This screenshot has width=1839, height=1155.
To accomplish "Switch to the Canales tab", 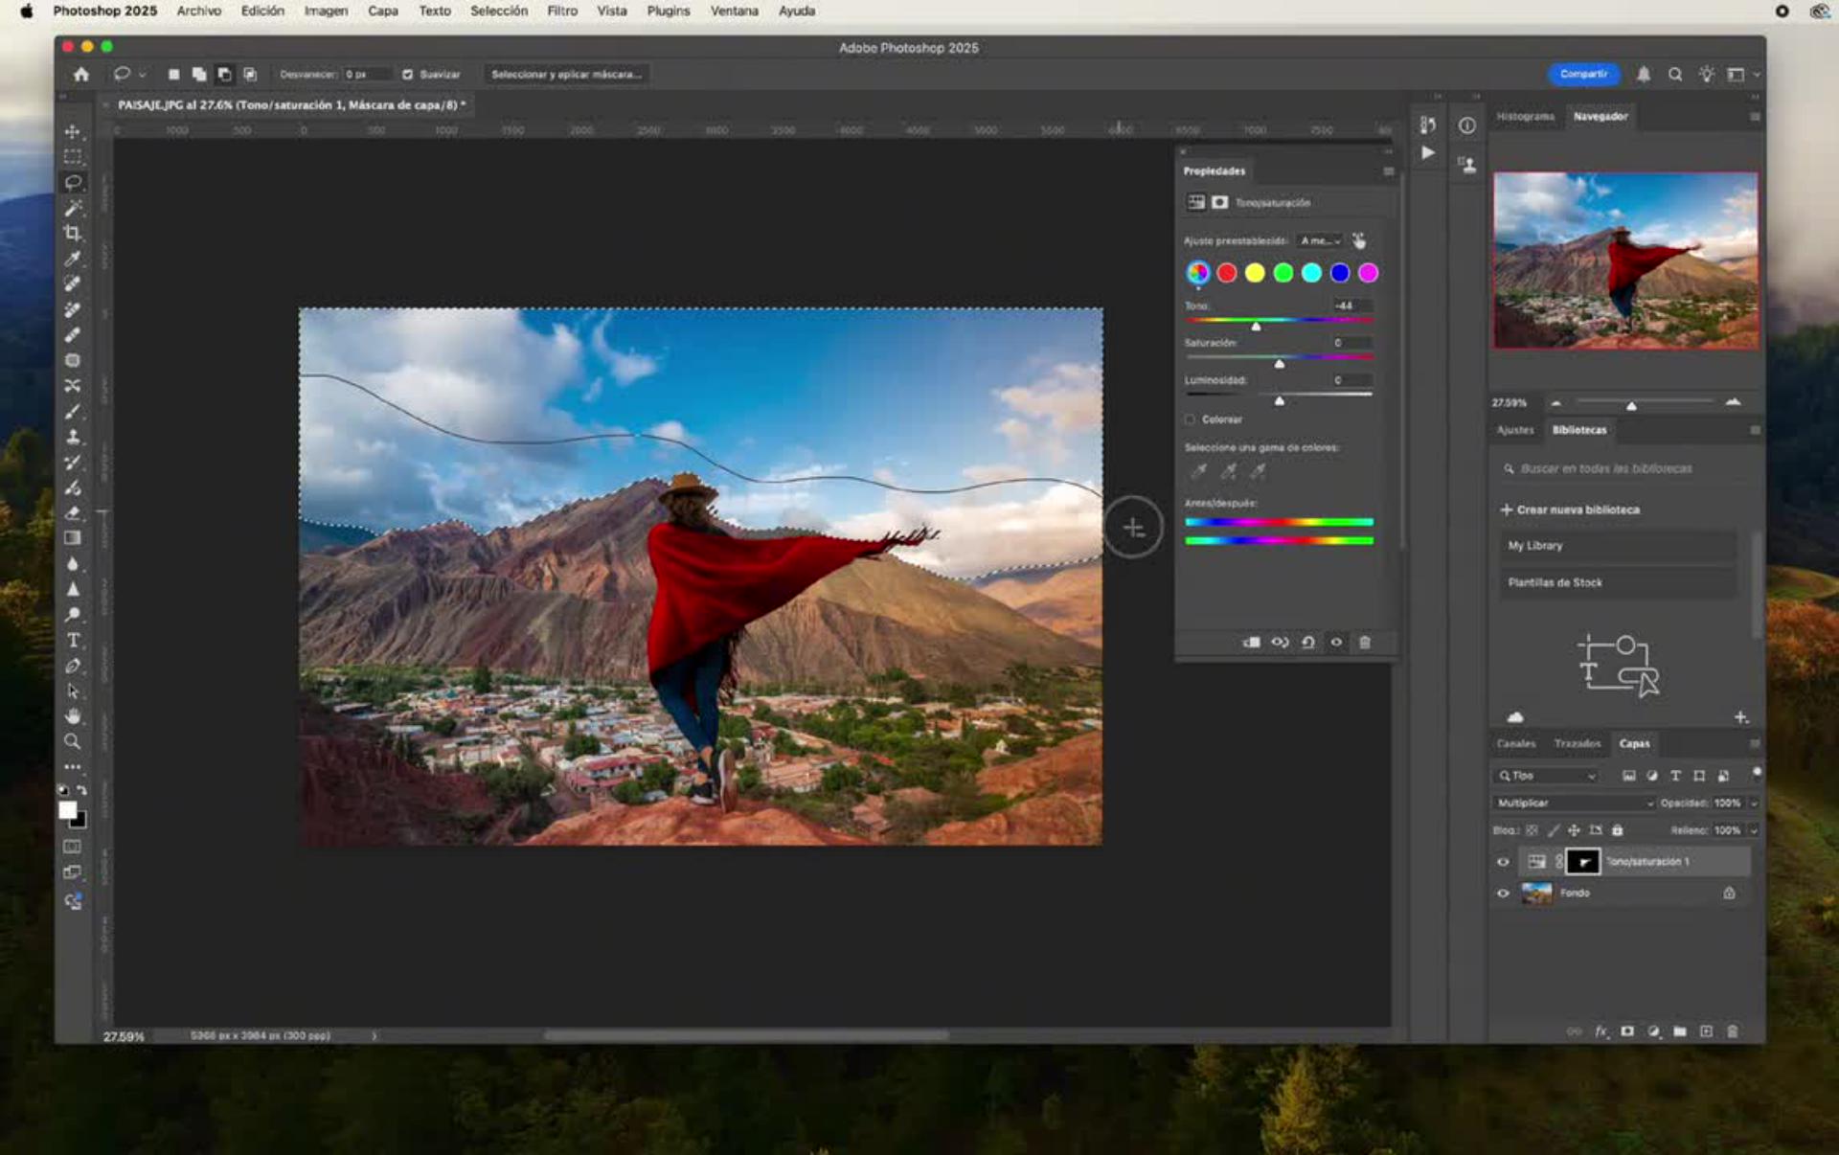I will tap(1515, 743).
